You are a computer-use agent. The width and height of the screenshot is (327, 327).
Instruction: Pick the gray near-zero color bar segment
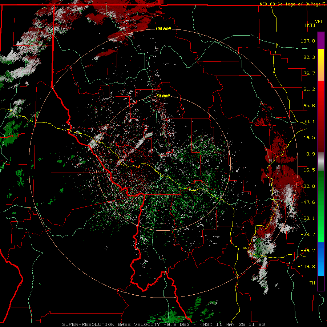(x=321, y=162)
